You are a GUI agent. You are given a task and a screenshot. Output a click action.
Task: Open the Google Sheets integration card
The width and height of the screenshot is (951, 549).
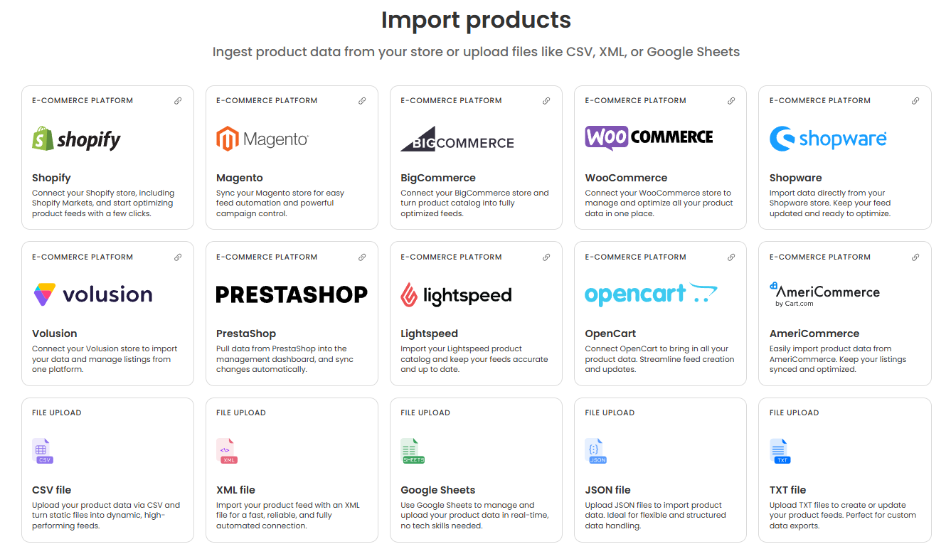click(x=476, y=469)
